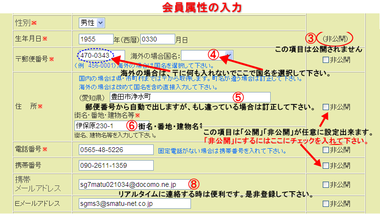The width and height of the screenshot is (380, 214).
Task: Check 非公開 box for address row
Action: tap(326, 107)
